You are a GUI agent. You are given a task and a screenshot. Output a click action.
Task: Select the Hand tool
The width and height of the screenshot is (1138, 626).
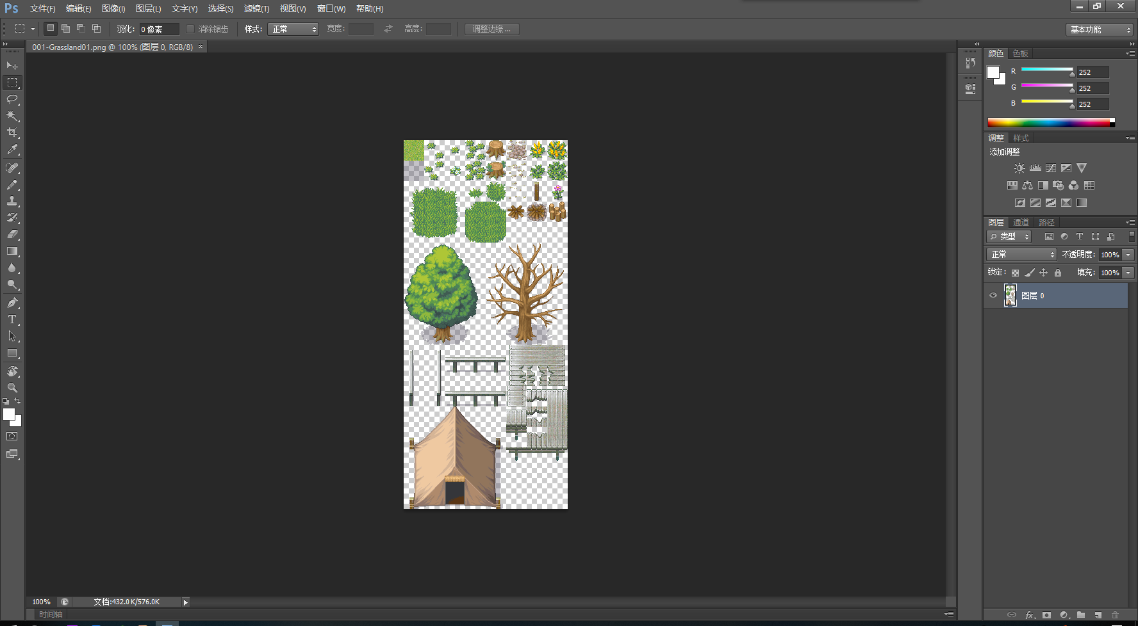[12, 371]
